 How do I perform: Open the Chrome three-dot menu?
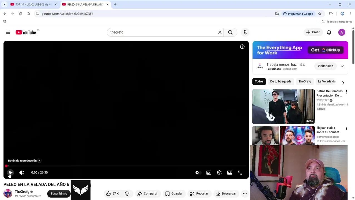[350, 14]
